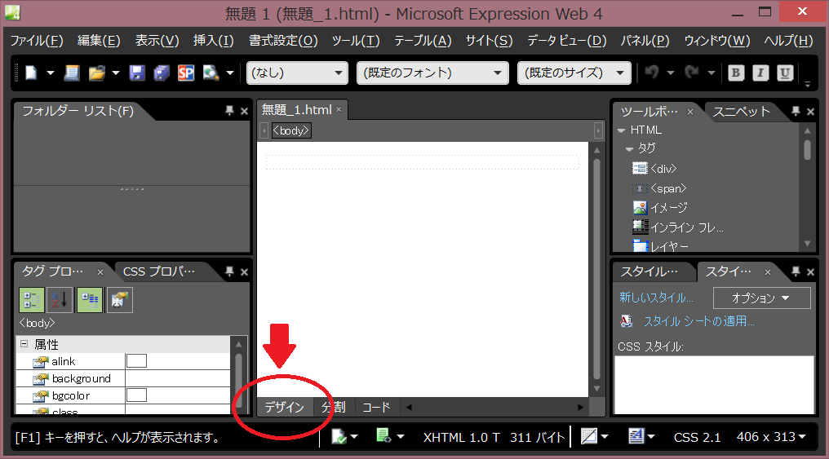Open the 表示(V) menu
This screenshot has height=459, width=829.
point(157,41)
